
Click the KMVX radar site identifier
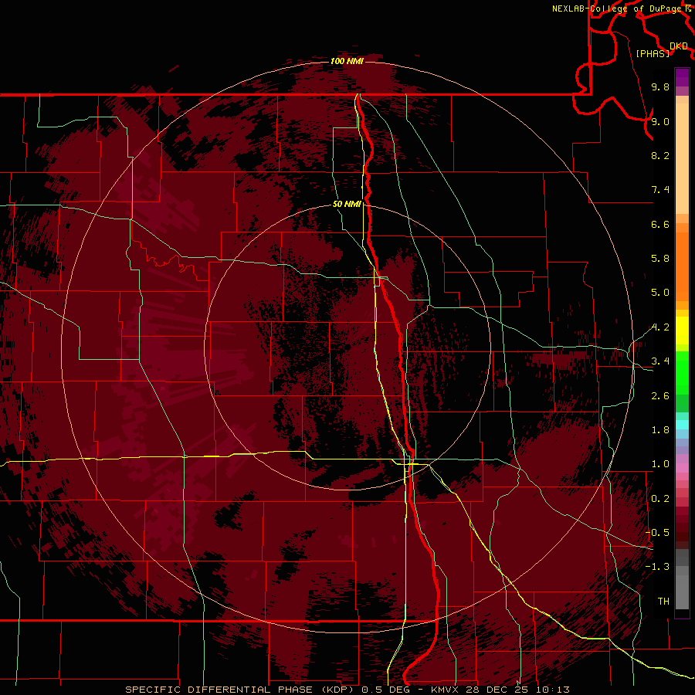coord(446,690)
